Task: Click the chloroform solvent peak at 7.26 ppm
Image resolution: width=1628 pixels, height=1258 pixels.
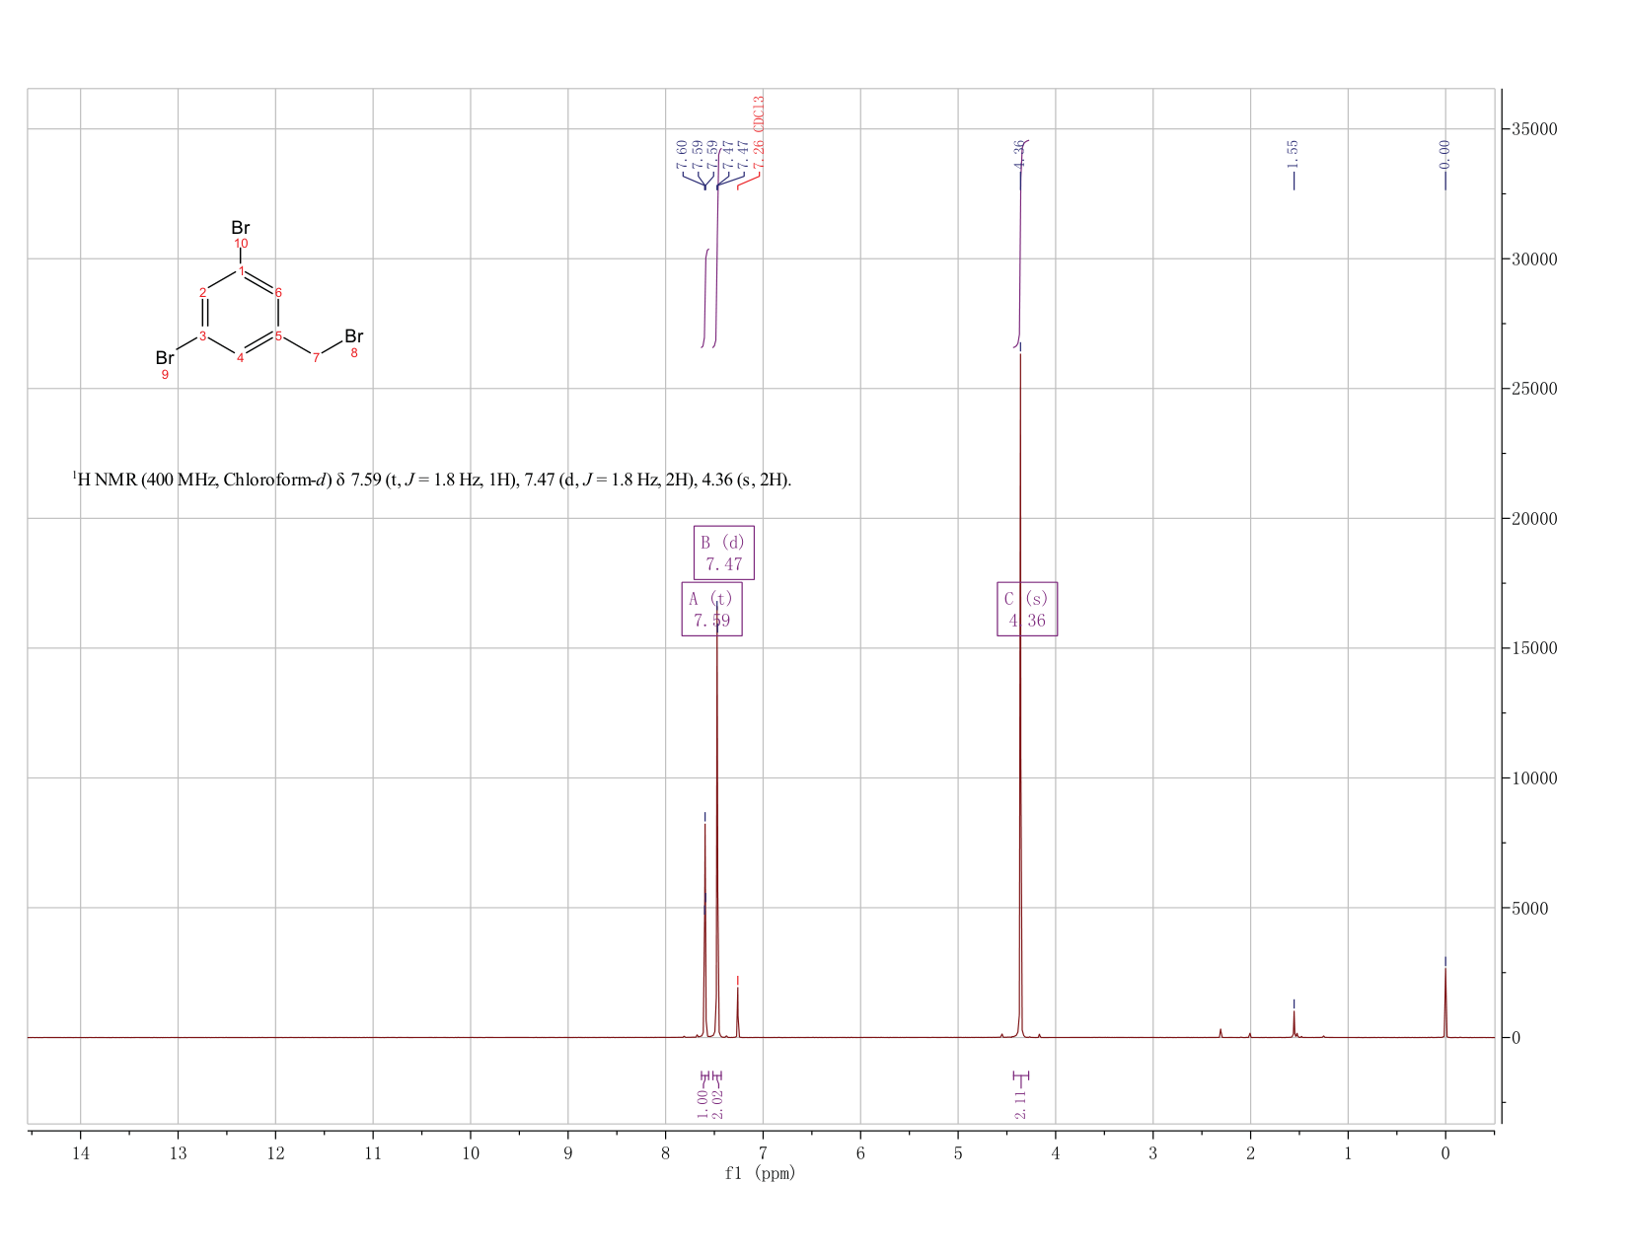Action: [737, 1012]
